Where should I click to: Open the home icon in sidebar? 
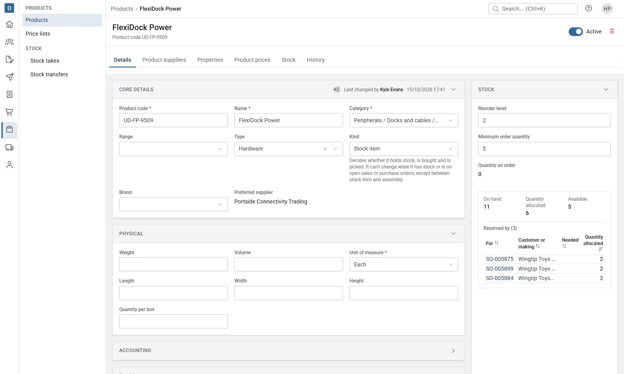(x=9, y=24)
